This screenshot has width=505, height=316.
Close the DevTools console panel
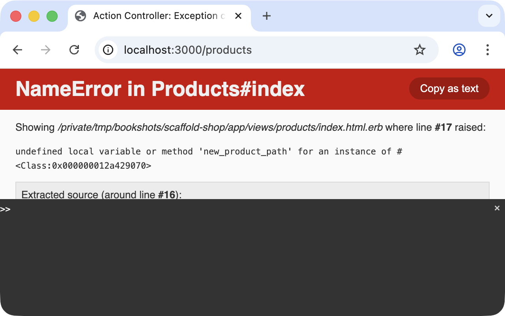(497, 208)
